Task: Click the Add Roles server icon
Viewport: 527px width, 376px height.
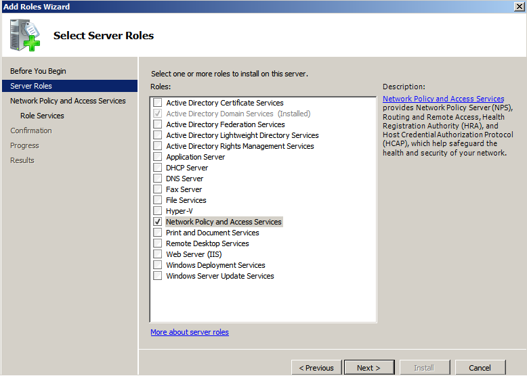Action: (25, 35)
